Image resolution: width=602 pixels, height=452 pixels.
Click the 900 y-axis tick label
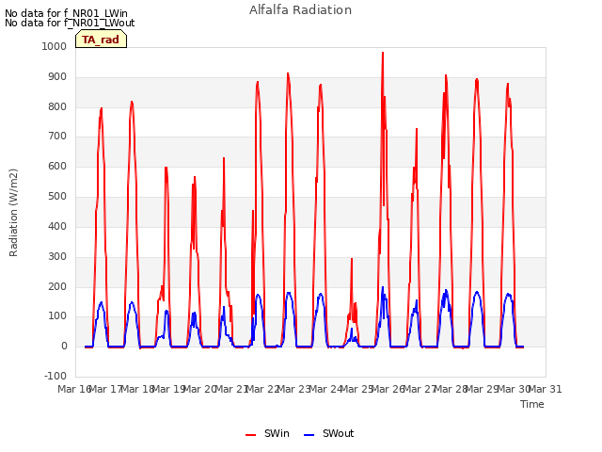(57, 77)
